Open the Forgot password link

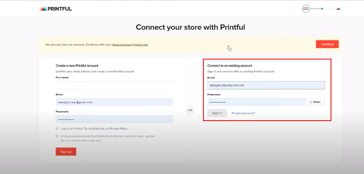[243, 113]
